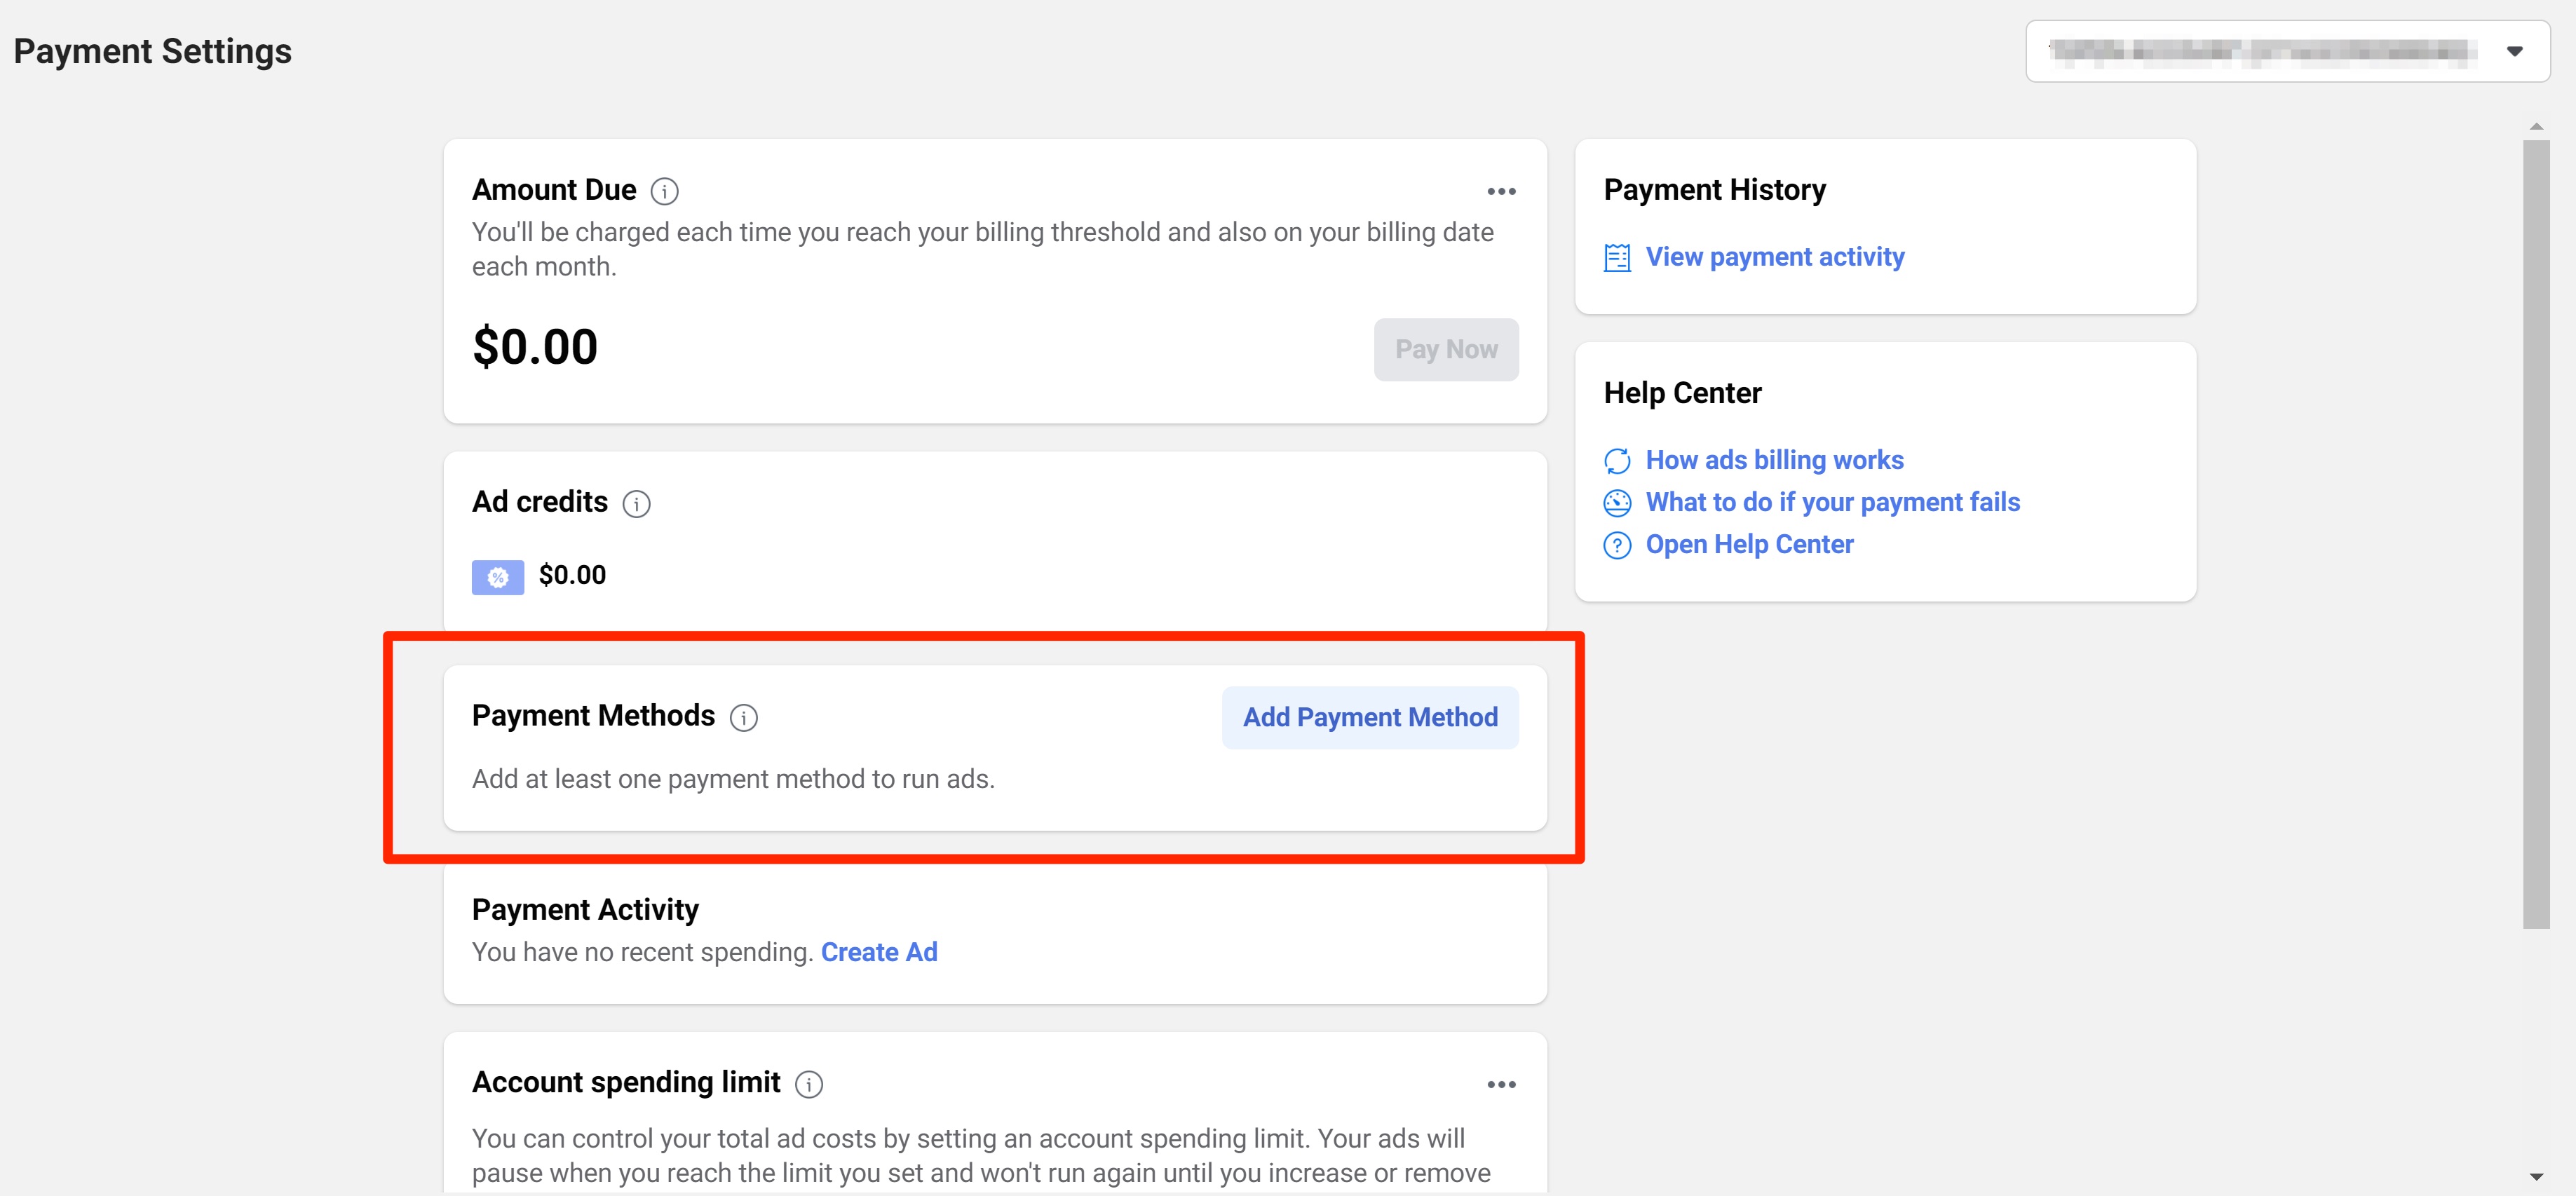Click the ad credits coupon icon

497,577
